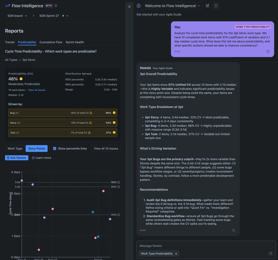Remove the Work Type Predictability tag
Screen dimensions: 278x260
(176, 254)
